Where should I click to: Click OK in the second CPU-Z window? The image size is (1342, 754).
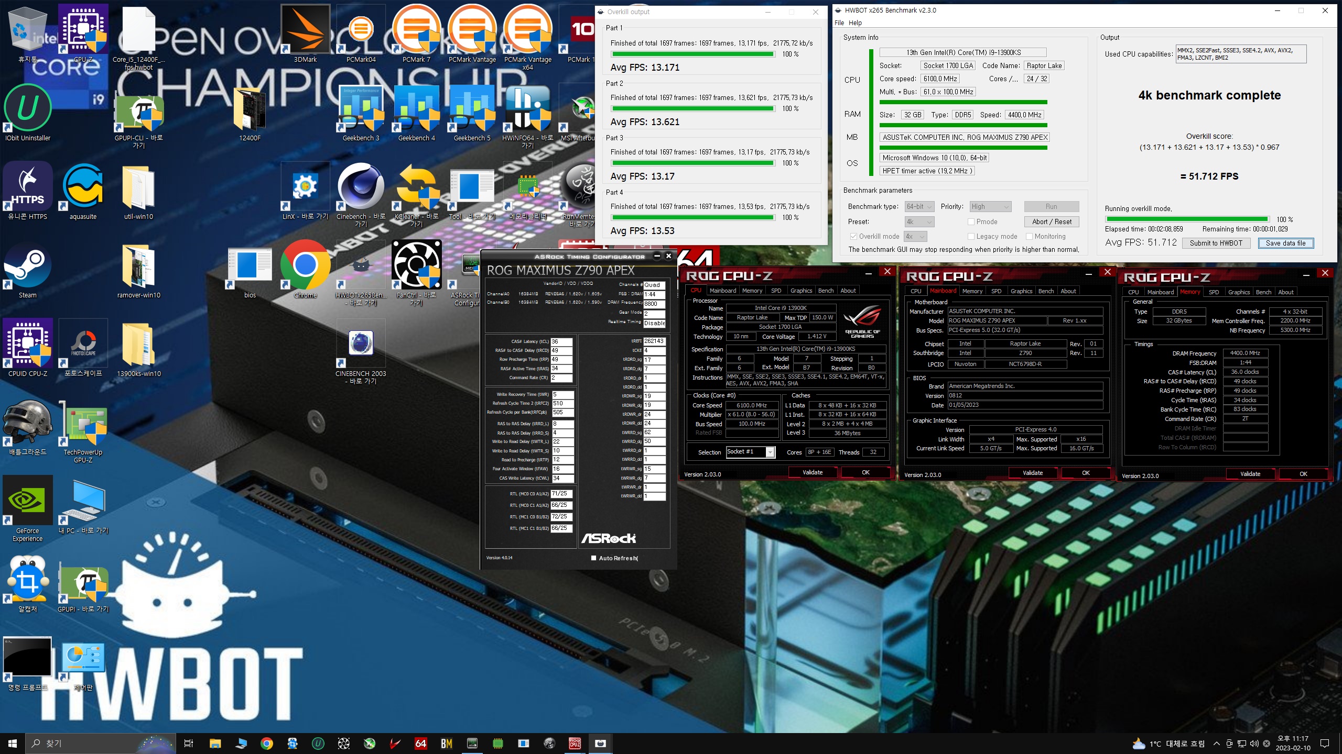point(1086,473)
